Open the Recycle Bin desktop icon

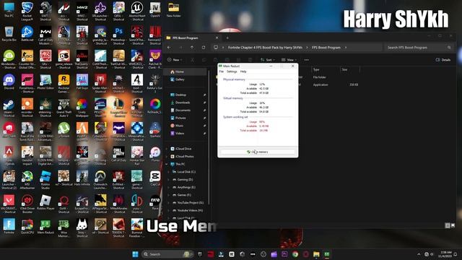(x=9, y=34)
